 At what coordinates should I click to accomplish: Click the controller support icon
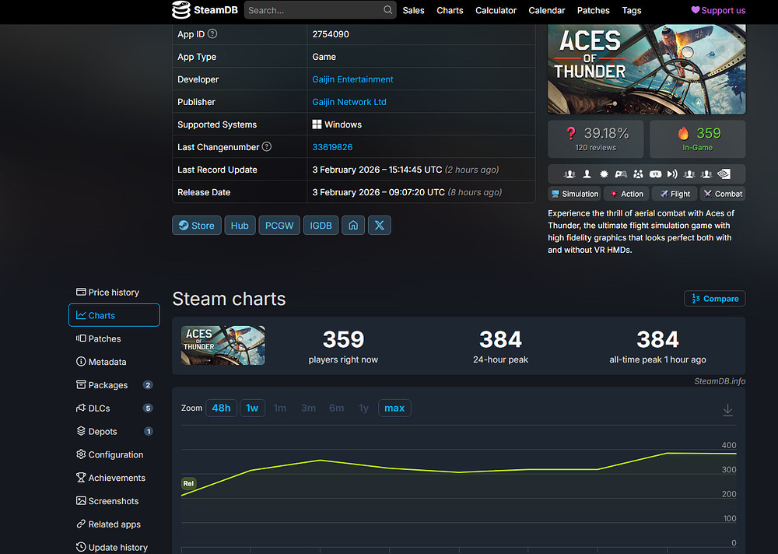621,174
